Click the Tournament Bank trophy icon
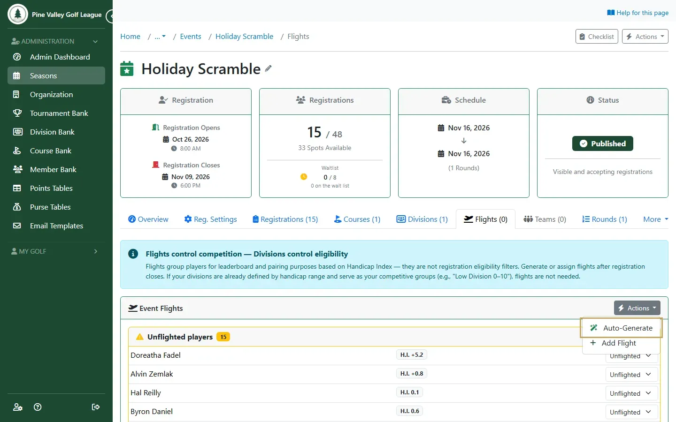 pyautogui.click(x=17, y=113)
